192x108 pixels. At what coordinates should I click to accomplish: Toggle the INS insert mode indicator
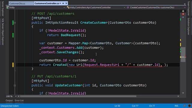coord(176,106)
